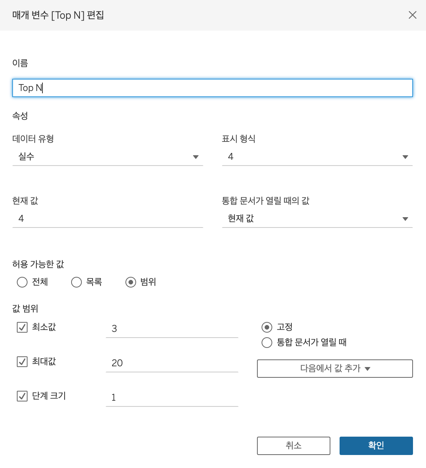Click the 최대값 field showing 20
The width and height of the screenshot is (426, 468).
coord(172,363)
